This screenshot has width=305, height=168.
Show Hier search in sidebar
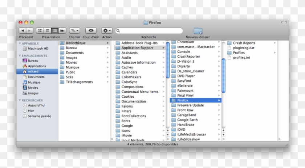tap(37, 111)
